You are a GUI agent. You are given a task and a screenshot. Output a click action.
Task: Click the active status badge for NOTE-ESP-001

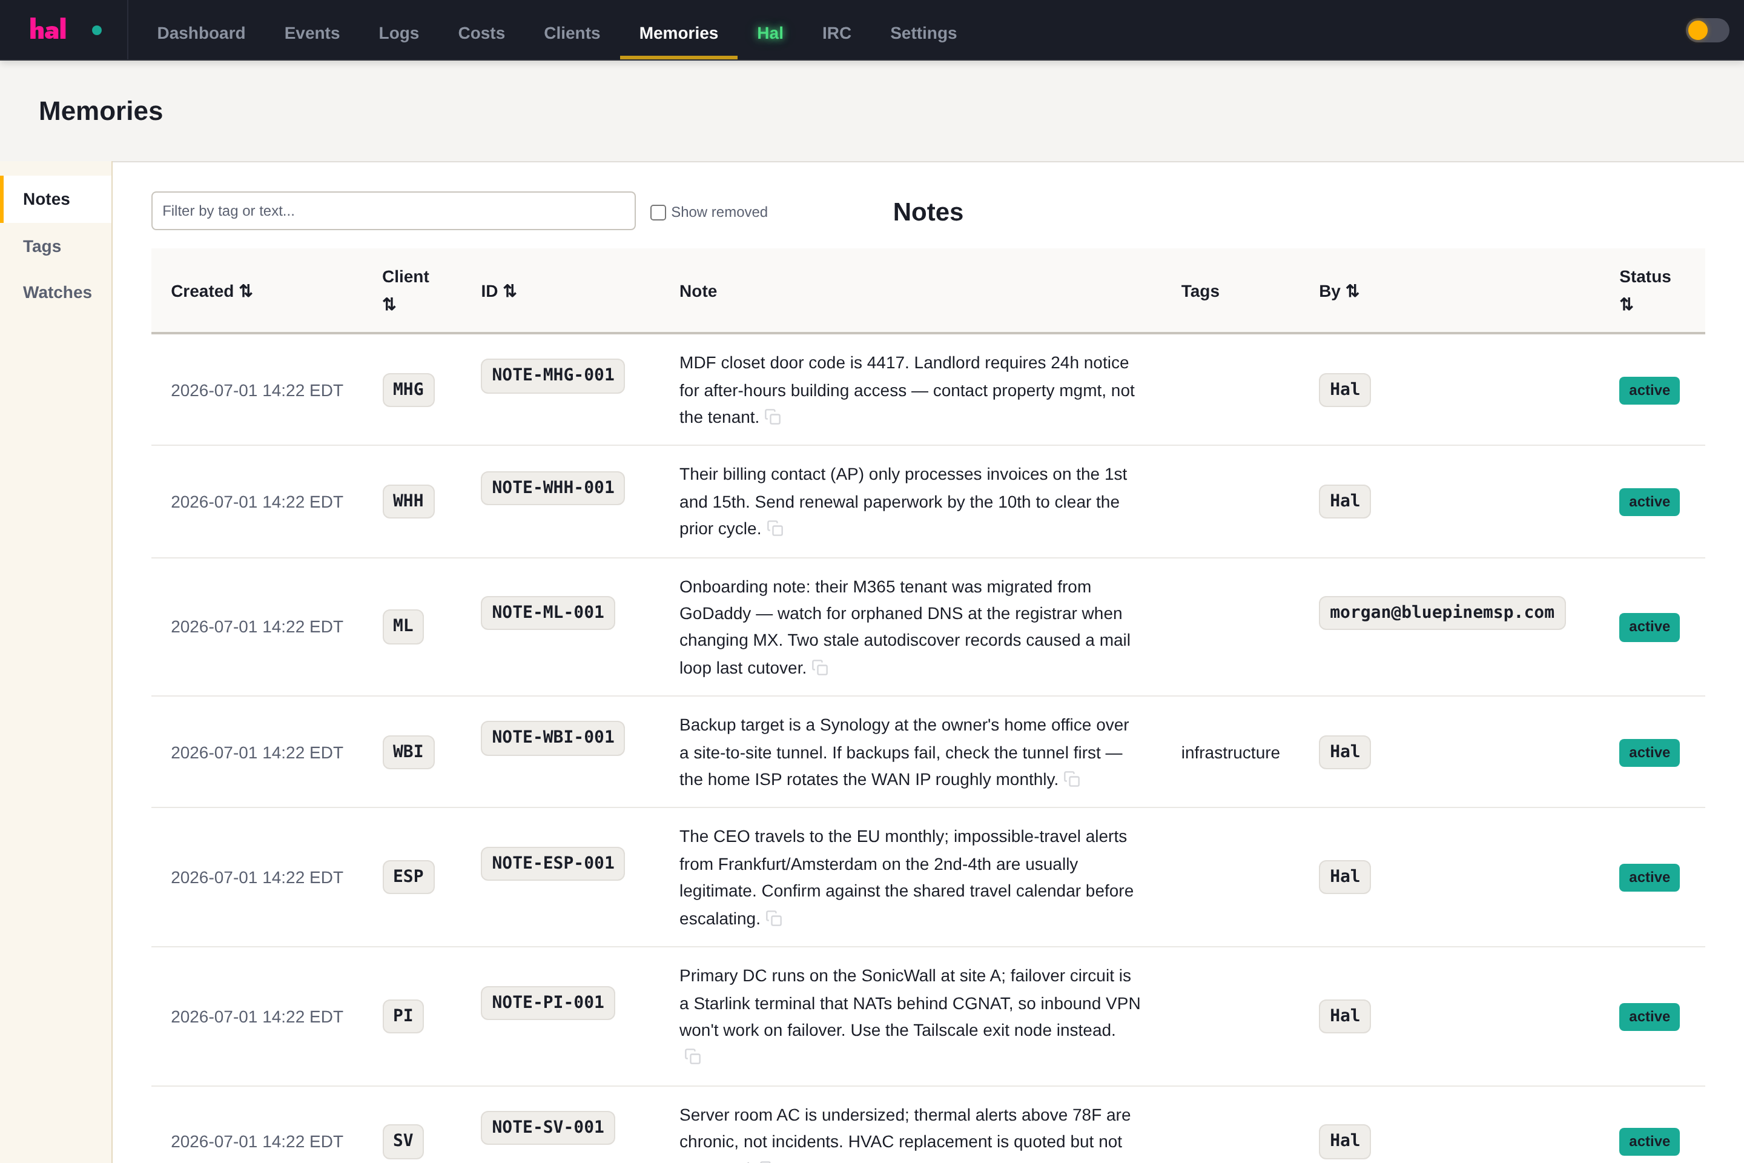click(1648, 878)
